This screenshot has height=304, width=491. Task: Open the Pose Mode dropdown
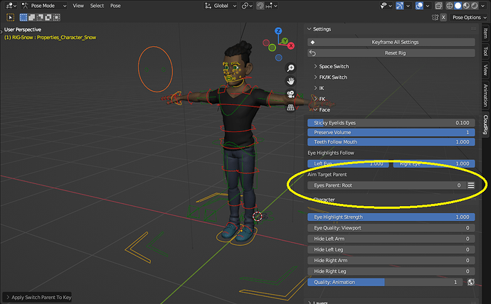44,6
